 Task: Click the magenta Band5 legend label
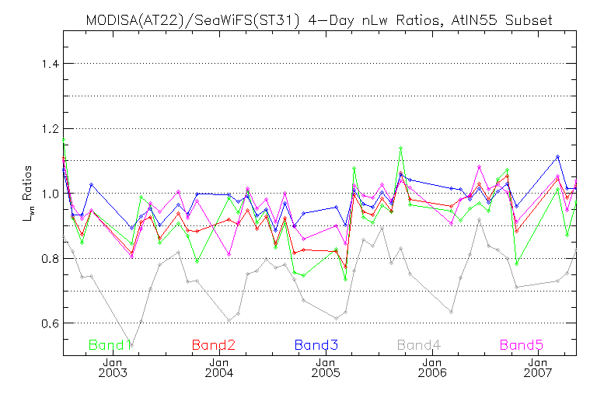click(522, 345)
